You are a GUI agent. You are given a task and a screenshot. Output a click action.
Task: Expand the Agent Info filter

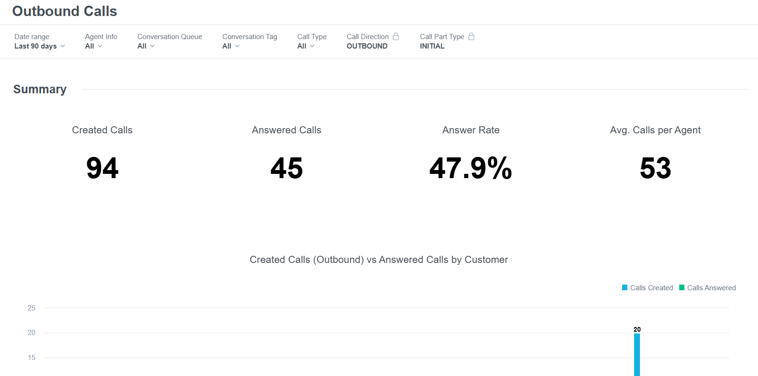pyautogui.click(x=93, y=46)
